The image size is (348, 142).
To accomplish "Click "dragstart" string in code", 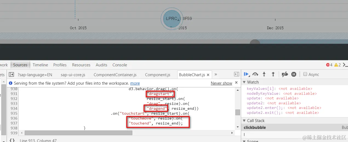I will [x=159, y=94].
